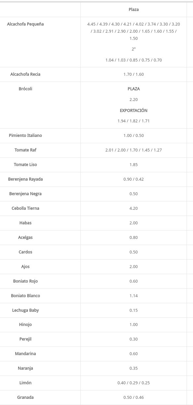Select the Lechuga Baby row label
This screenshot has height=405, width=193.
point(25,310)
